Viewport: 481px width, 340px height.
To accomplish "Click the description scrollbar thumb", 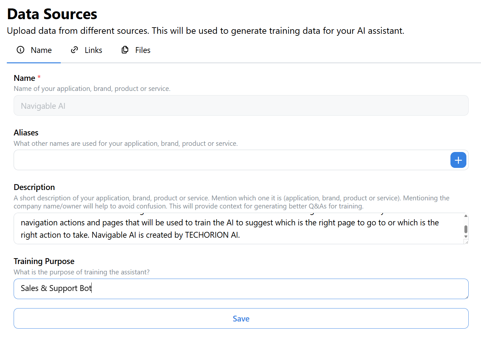I will (x=466, y=229).
